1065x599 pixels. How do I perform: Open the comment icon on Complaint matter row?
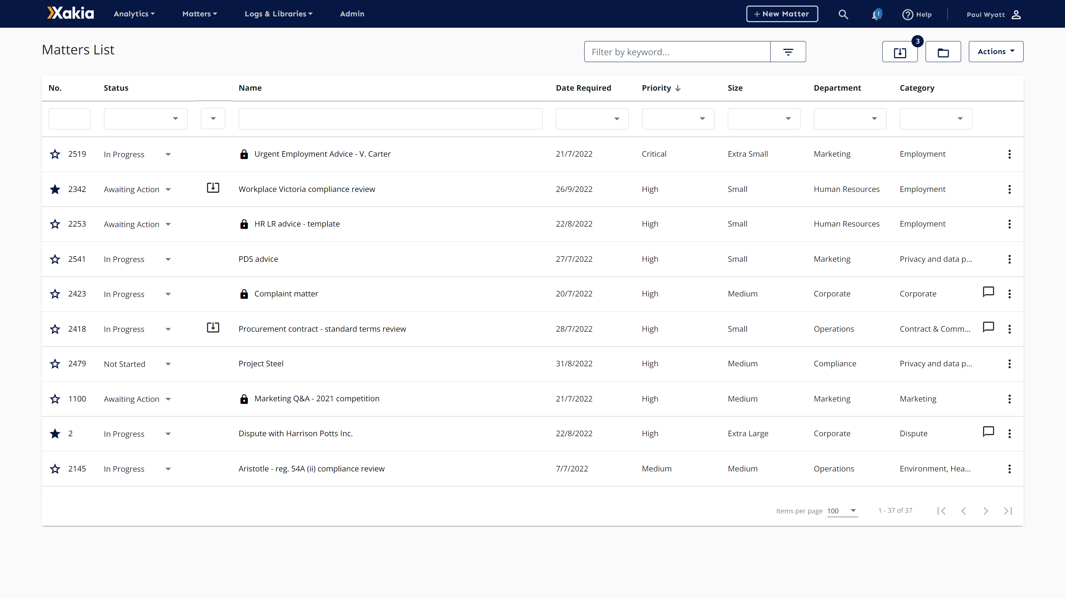[988, 292]
